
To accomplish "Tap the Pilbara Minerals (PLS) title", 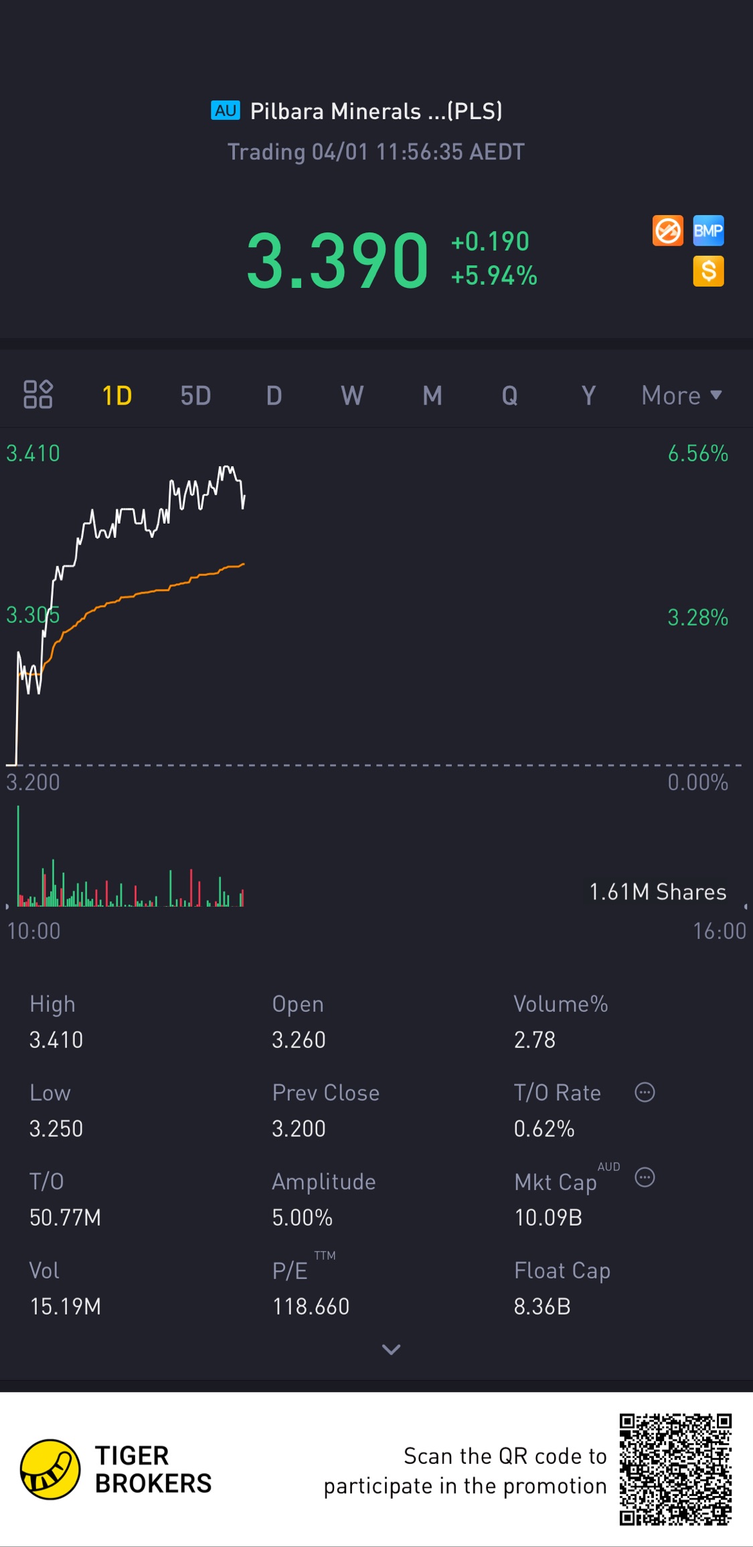I will point(376,111).
